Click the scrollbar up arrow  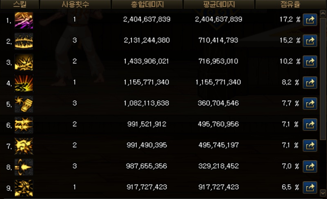click(x=322, y=14)
